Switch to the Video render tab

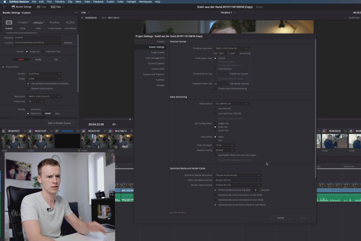(21, 59)
